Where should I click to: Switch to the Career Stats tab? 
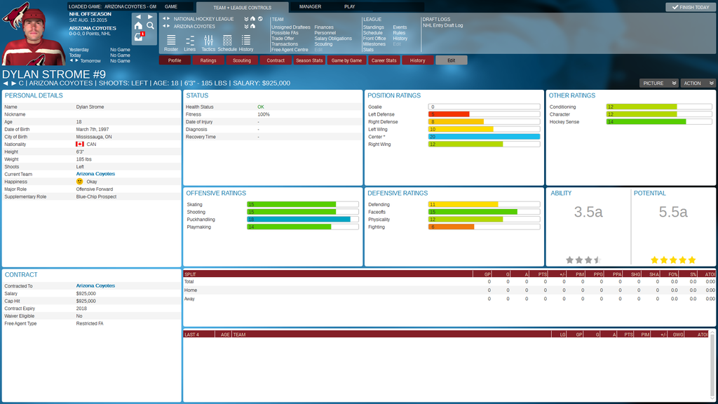tap(384, 60)
